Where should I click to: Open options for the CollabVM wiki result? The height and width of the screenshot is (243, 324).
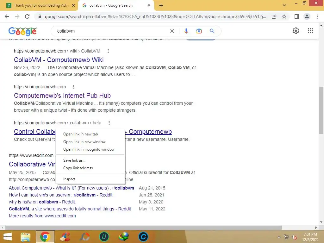point(108,51)
